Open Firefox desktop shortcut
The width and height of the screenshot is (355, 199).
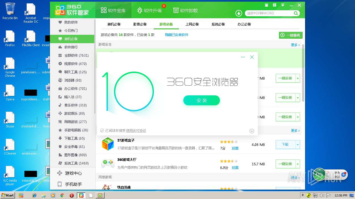10,38
